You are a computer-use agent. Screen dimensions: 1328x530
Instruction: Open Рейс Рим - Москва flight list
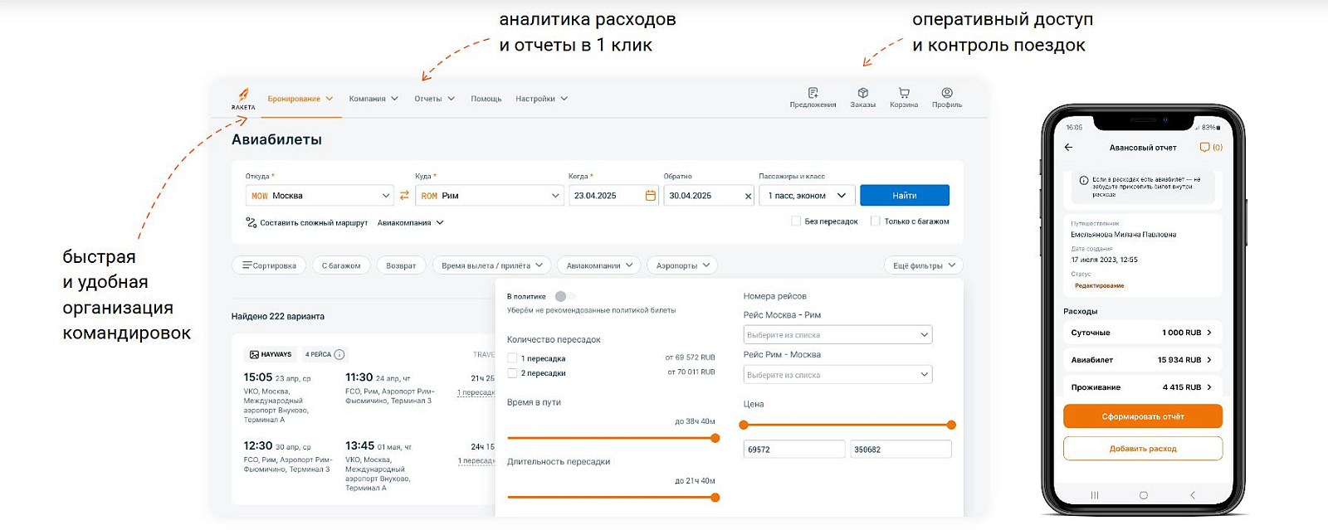837,375
